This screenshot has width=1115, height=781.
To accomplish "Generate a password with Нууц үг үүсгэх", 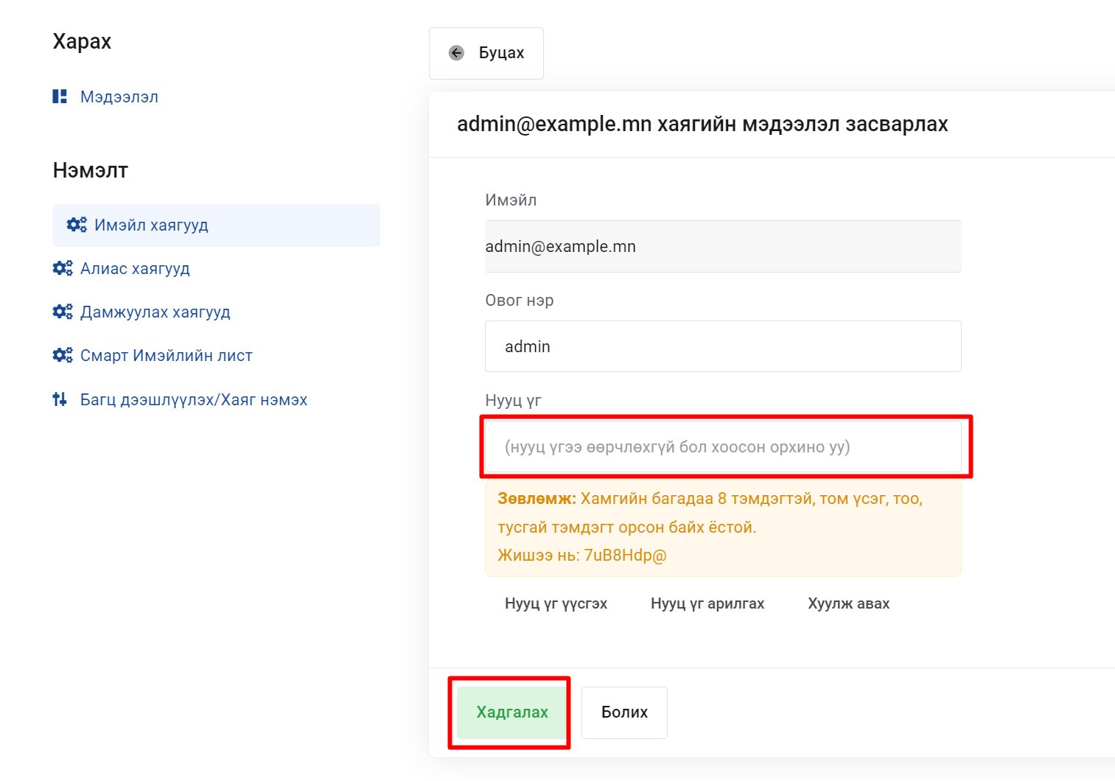I will pos(556,603).
